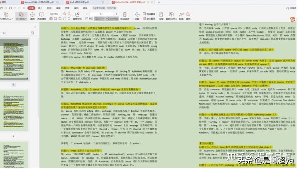Click the print icon in quick access bar
The height and width of the screenshot is (169, 299).
pos(10,8)
